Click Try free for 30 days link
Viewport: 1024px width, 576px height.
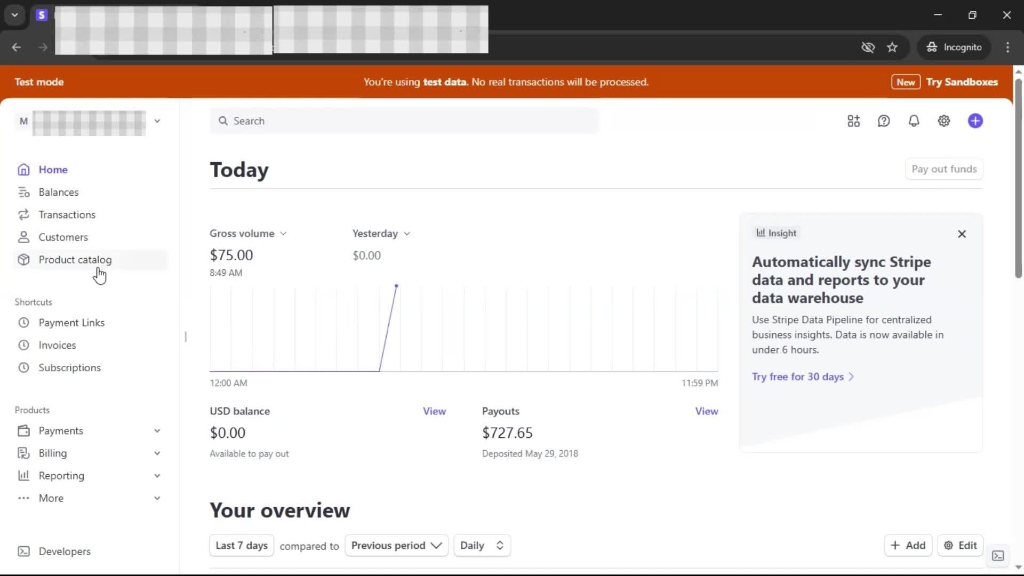pyautogui.click(x=803, y=377)
